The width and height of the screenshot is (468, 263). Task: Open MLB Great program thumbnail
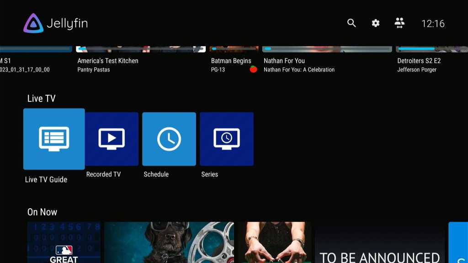point(64,242)
